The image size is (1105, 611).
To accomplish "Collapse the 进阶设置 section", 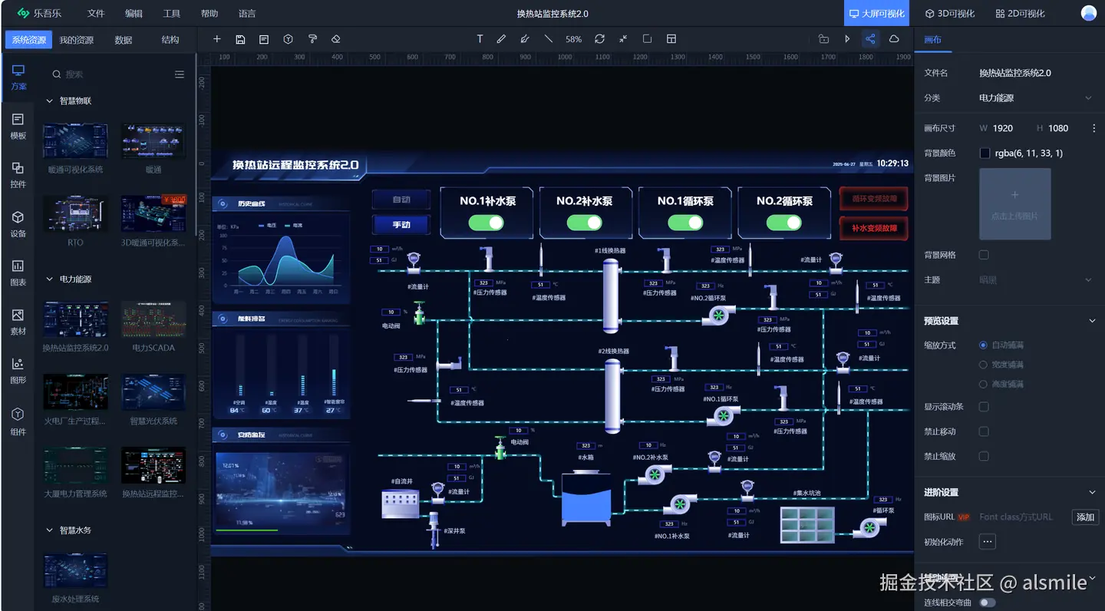I will (x=1092, y=493).
